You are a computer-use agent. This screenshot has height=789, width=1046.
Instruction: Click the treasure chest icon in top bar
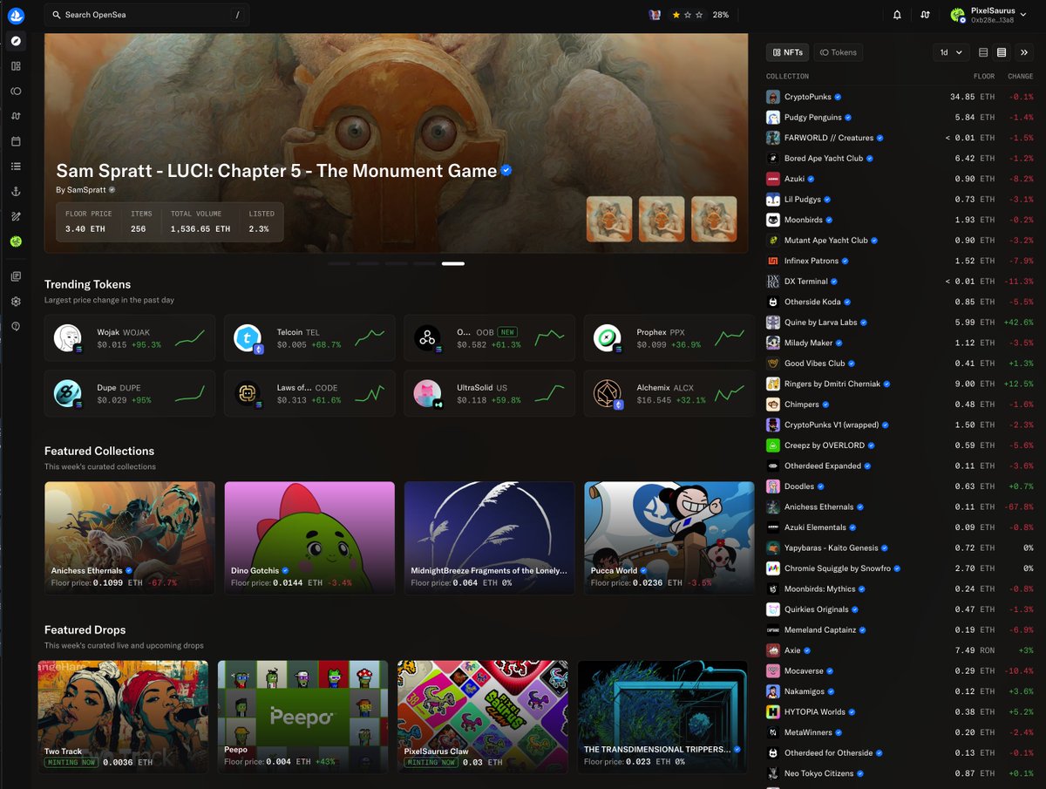(655, 15)
